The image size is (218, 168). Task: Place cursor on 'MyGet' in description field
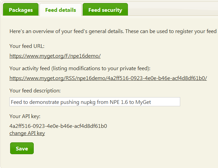click(x=143, y=102)
